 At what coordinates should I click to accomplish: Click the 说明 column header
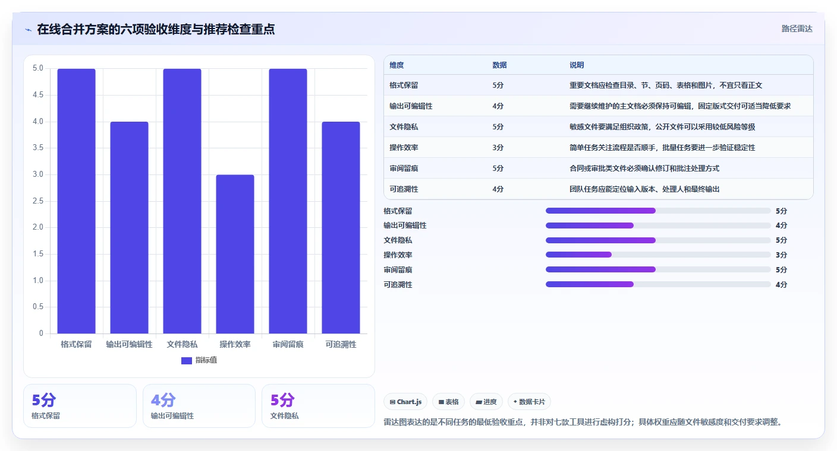[x=577, y=65]
